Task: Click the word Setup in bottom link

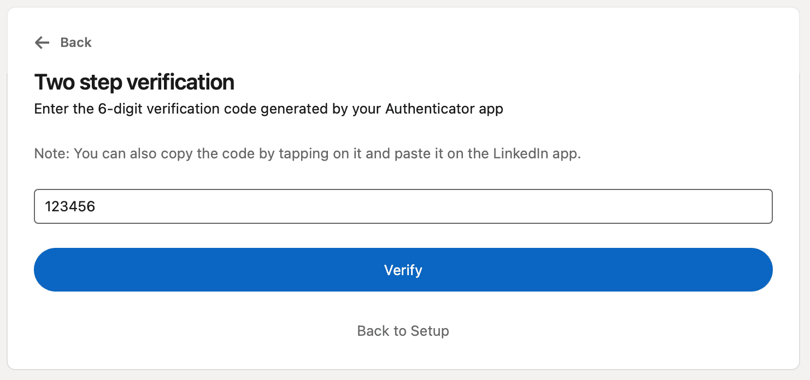Action: [430, 331]
